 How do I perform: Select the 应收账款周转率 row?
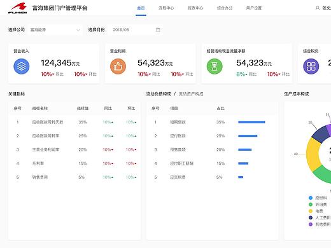coord(74,136)
